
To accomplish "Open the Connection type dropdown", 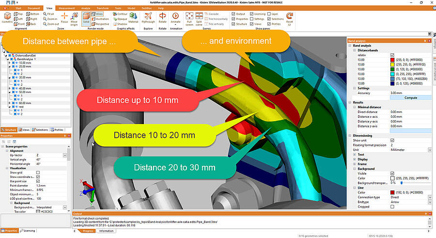I will pyautogui.click(x=430, y=197).
